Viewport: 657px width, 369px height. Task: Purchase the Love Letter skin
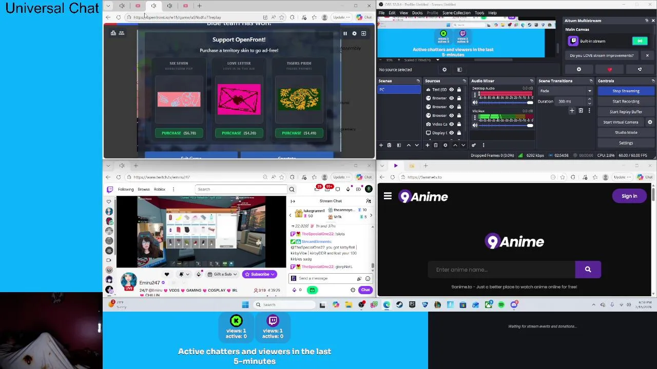(239, 133)
